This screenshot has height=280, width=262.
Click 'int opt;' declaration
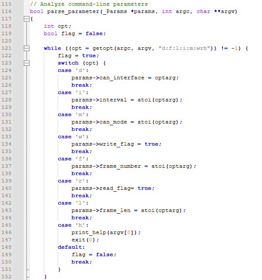click(57, 26)
